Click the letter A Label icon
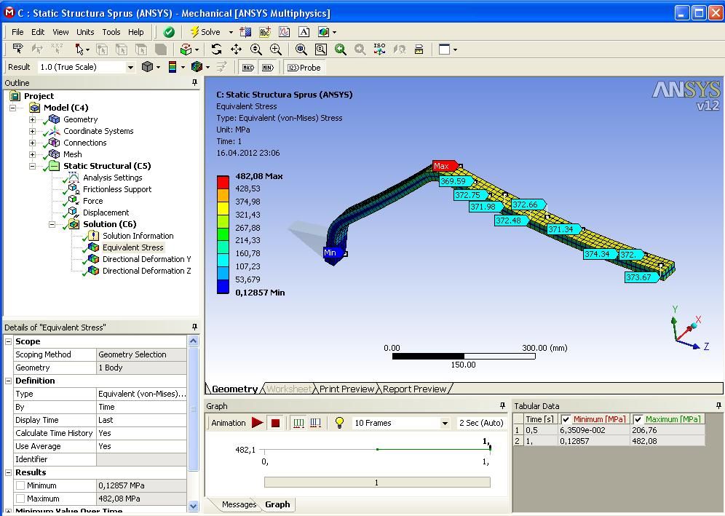The height and width of the screenshot is (516, 725). 304,32
